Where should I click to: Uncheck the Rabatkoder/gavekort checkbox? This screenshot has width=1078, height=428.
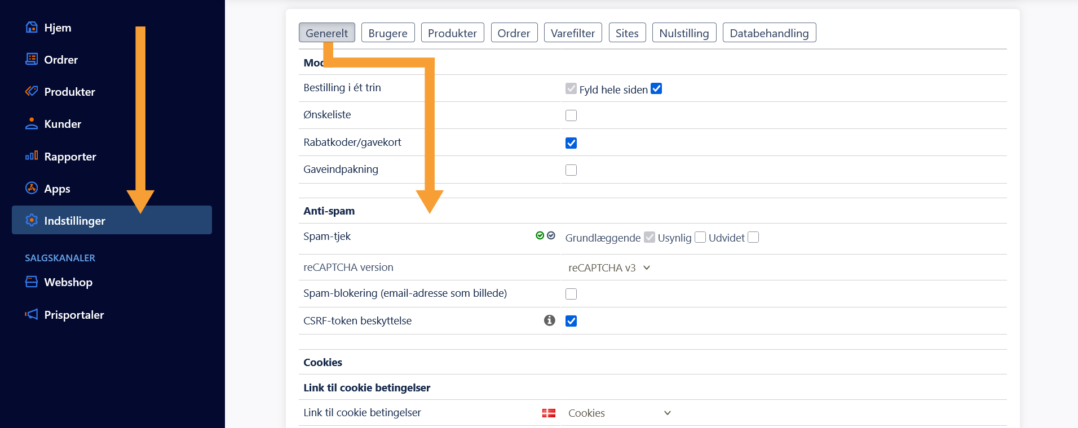(571, 143)
